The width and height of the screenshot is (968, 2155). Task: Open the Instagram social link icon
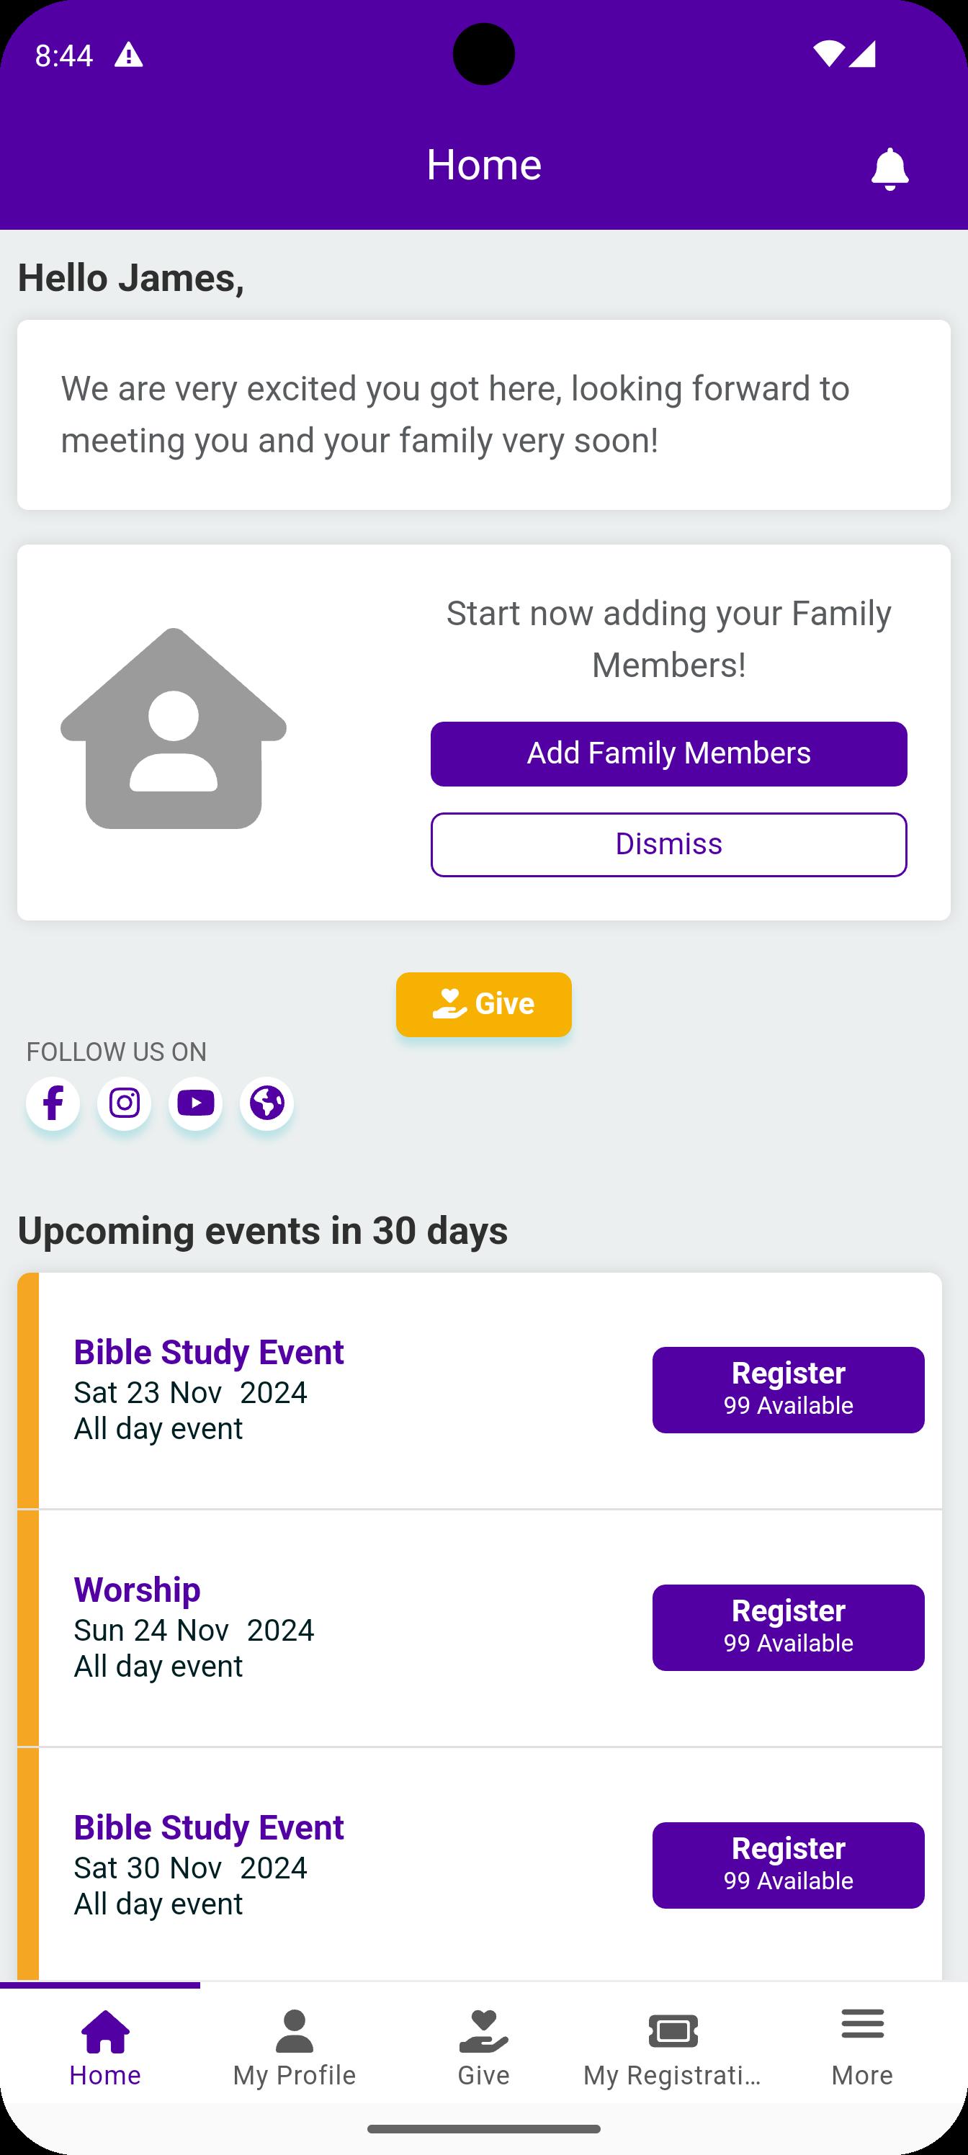tap(124, 1103)
